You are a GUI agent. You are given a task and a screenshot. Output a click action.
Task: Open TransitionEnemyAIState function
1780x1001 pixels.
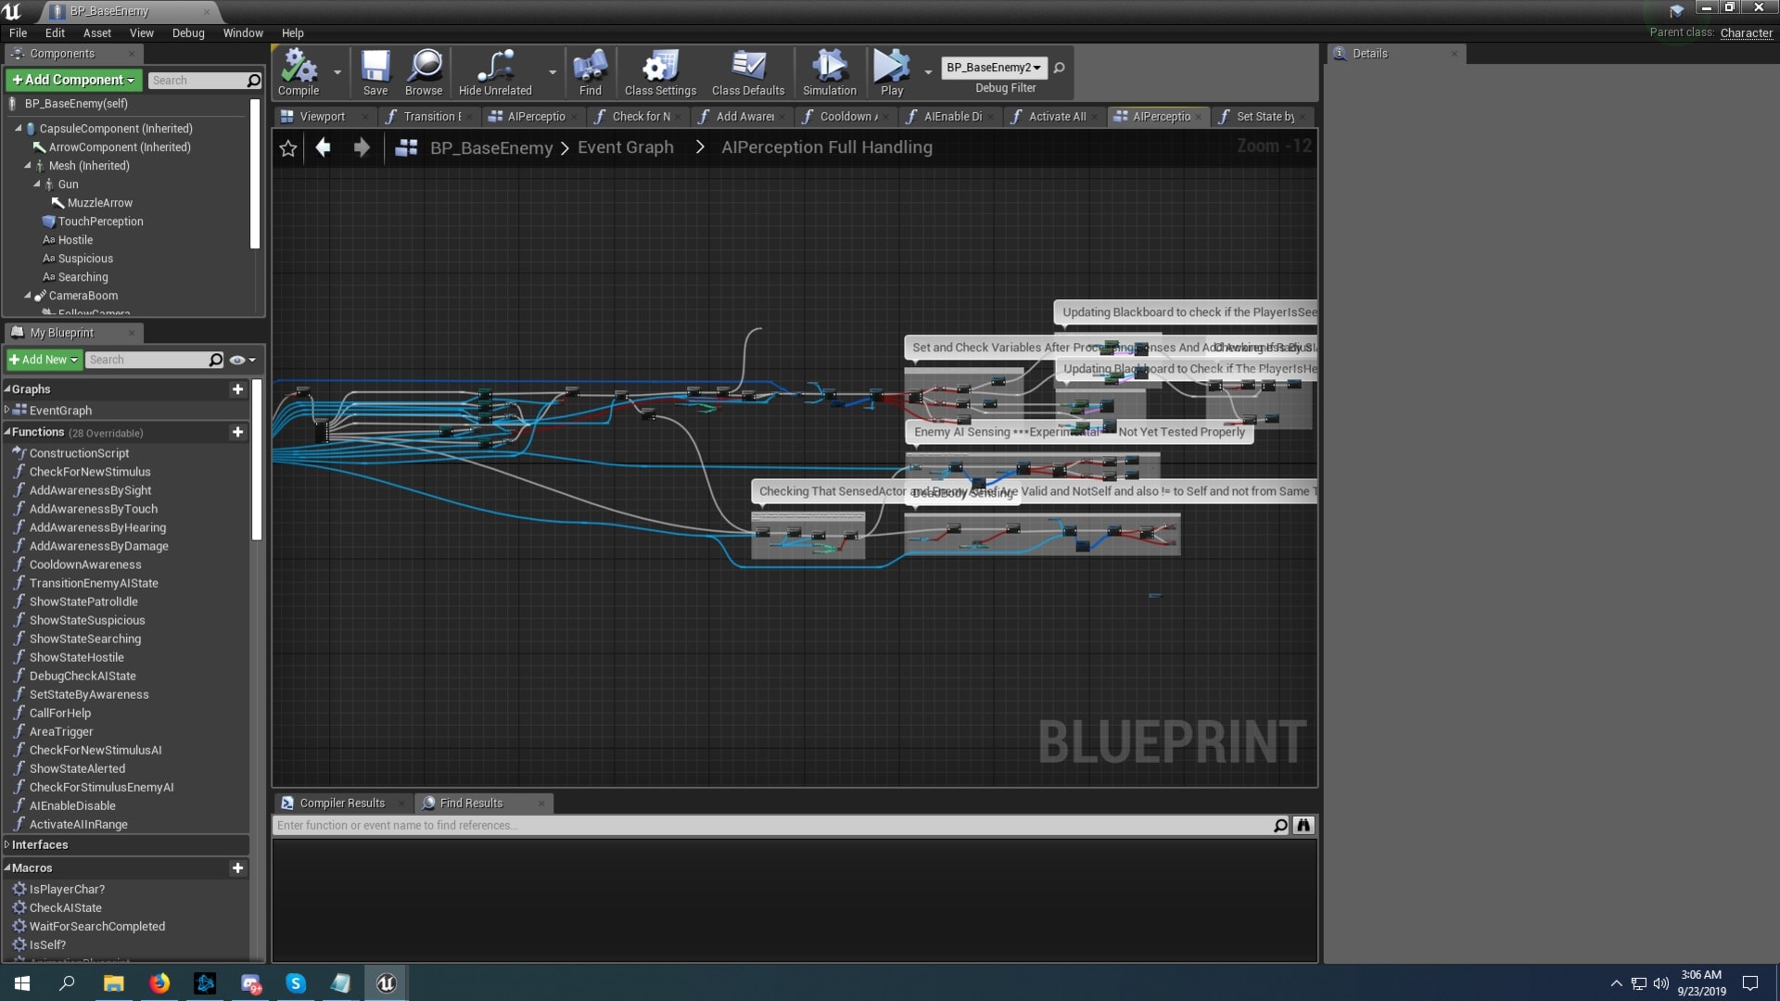[x=94, y=583]
